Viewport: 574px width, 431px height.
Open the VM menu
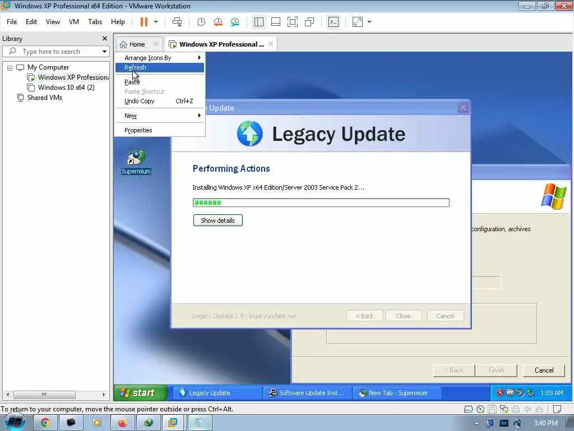click(x=74, y=22)
